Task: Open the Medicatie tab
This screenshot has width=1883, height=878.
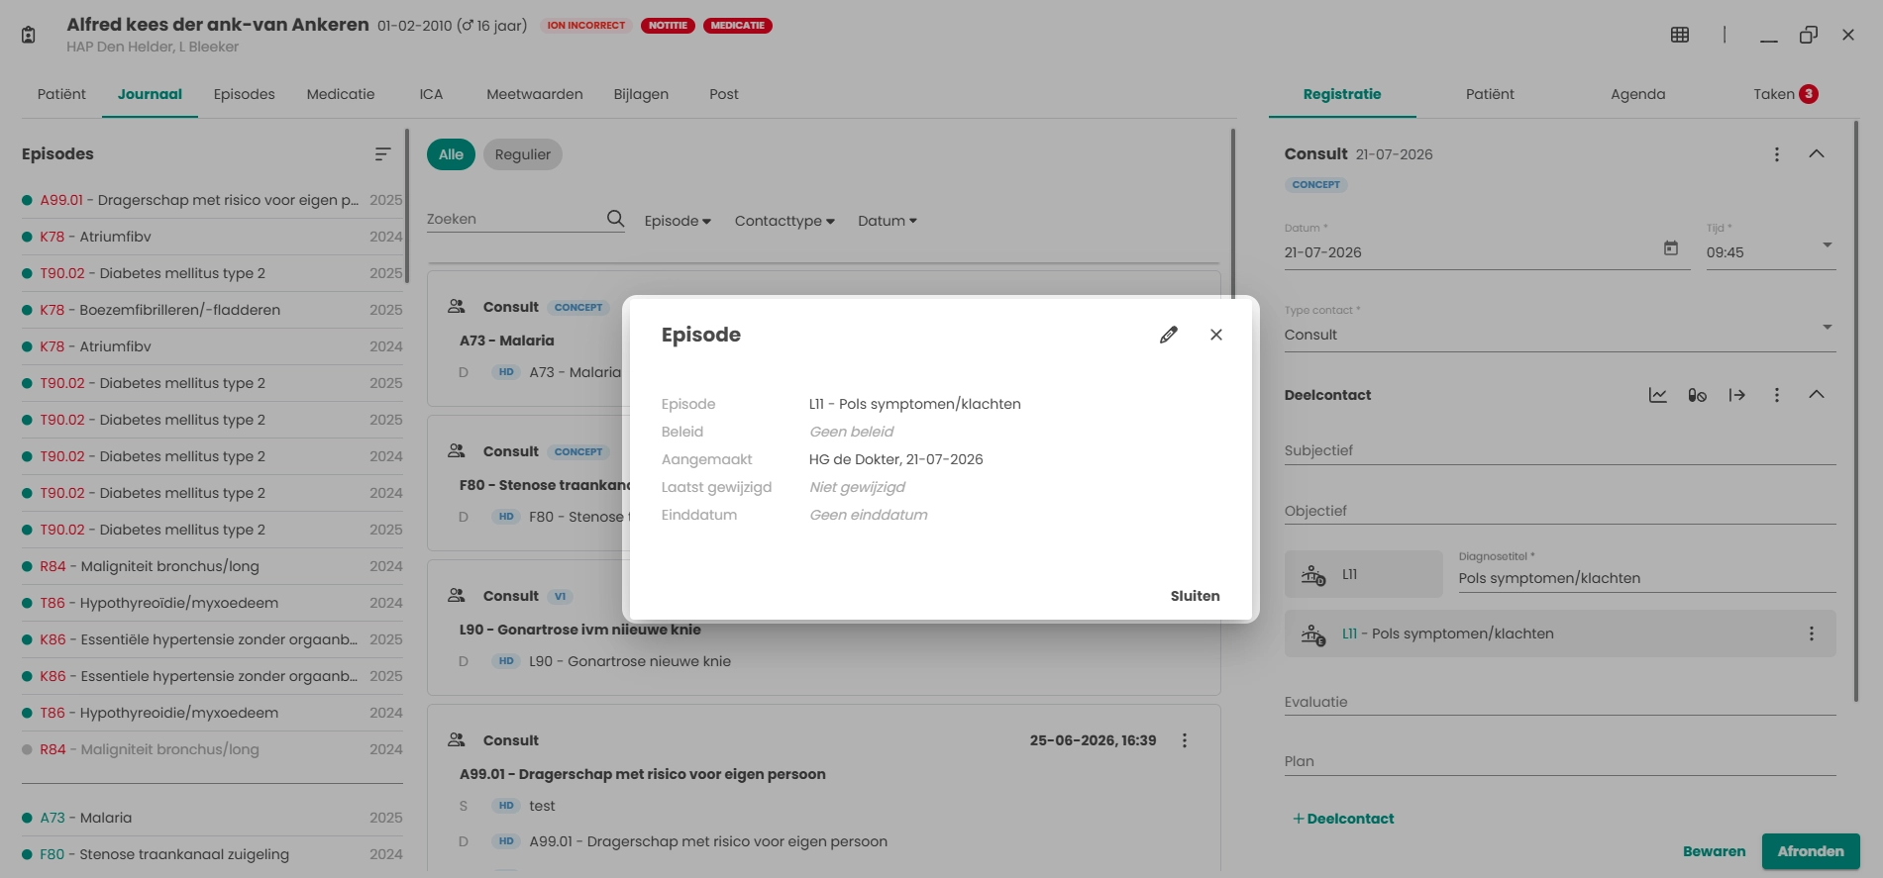Action: (341, 94)
